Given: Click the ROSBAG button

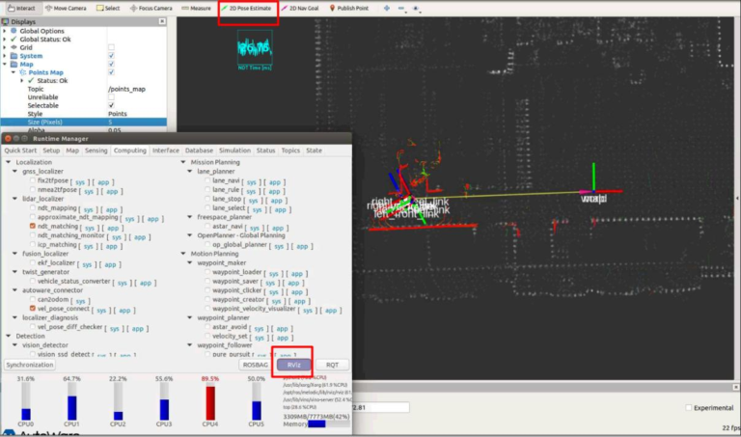Looking at the screenshot, I should pyautogui.click(x=254, y=365).
